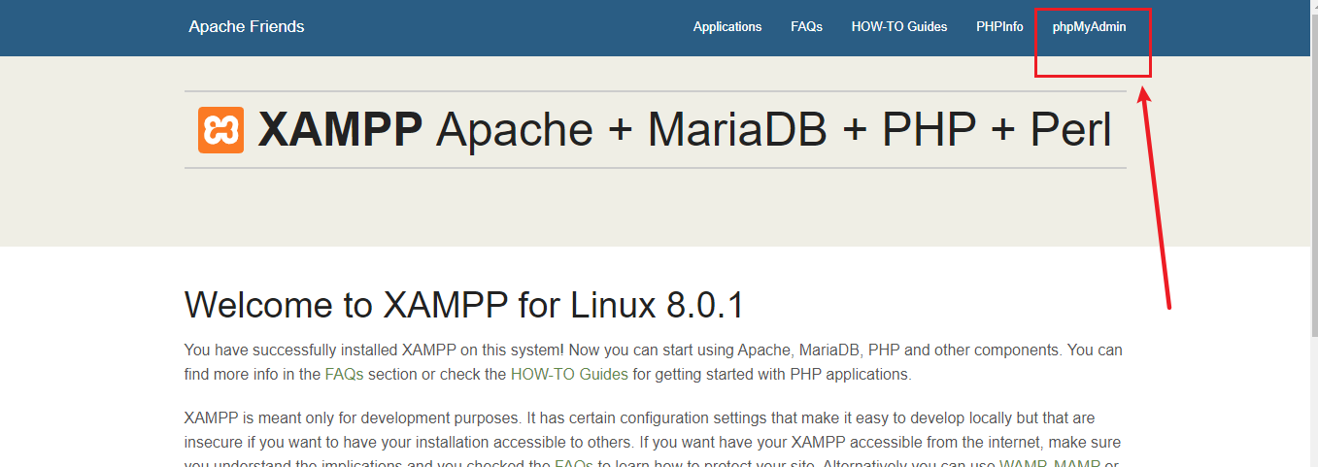Follow the HOW-TO Guides link in the paragraph
Image resolution: width=1318 pixels, height=467 pixels.
coord(569,374)
